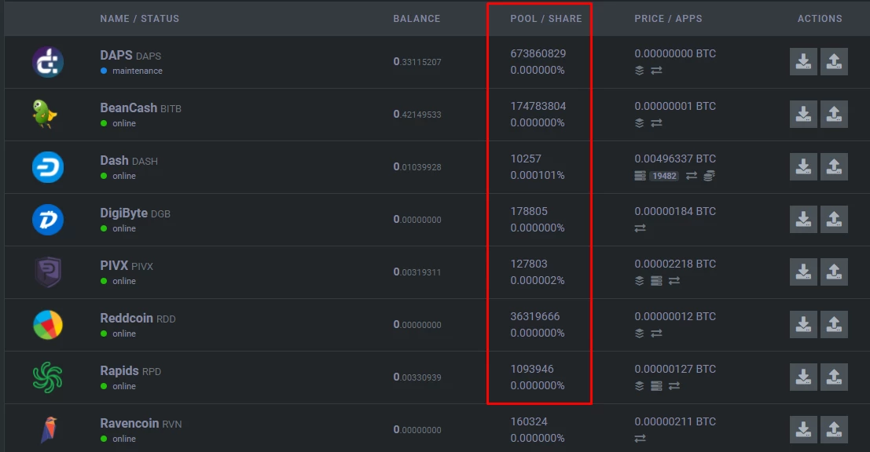The width and height of the screenshot is (870, 452).
Task: Click the DAPS deposit (download) button
Action: point(803,61)
